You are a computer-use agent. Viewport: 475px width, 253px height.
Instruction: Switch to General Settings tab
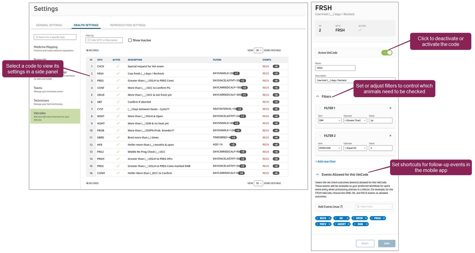[x=49, y=25]
